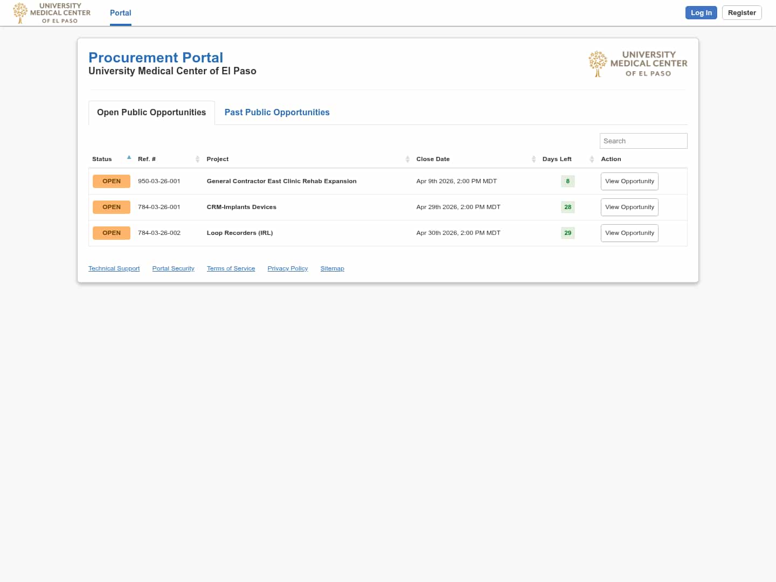View the General Contractor East Clinic Rehab opportunity

pos(629,181)
